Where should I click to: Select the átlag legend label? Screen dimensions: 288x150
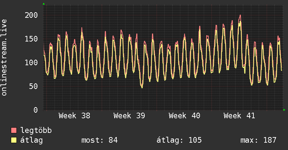31,140
